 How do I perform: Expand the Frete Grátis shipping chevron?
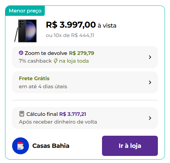coord(150,83)
